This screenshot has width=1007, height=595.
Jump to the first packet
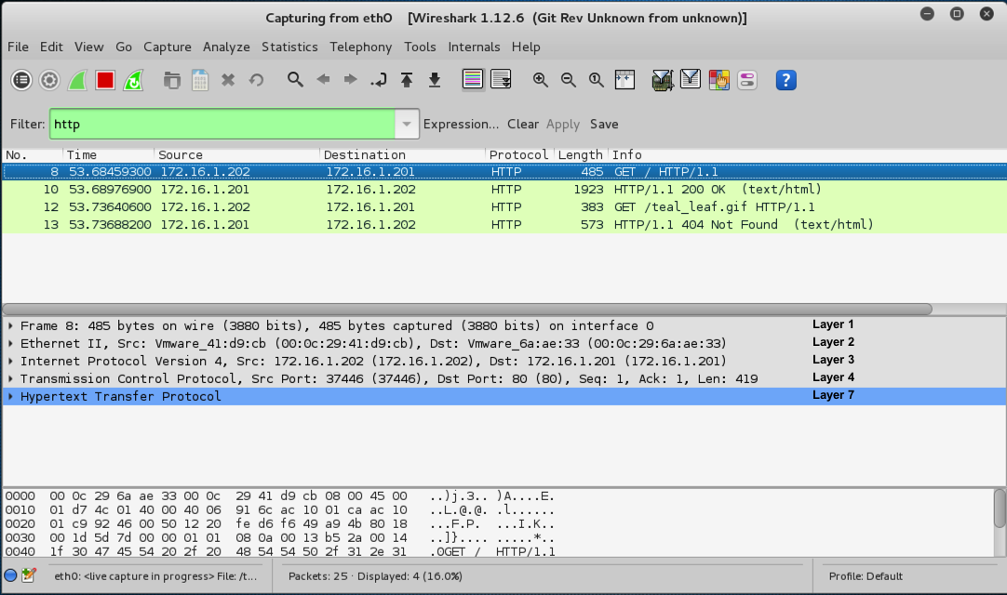coord(407,81)
